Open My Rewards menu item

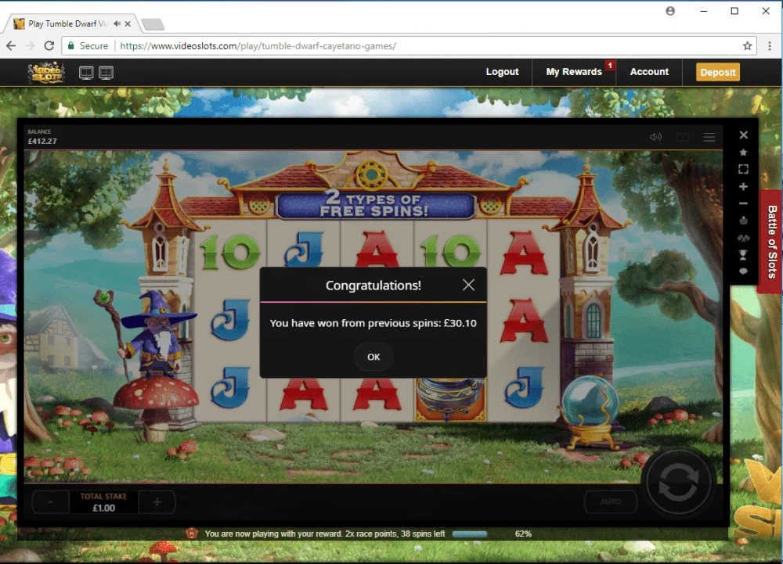pos(574,72)
